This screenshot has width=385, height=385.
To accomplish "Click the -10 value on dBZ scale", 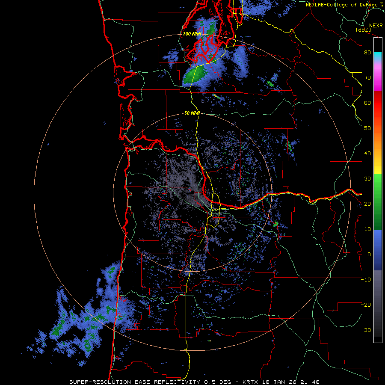I will click(x=366, y=280).
